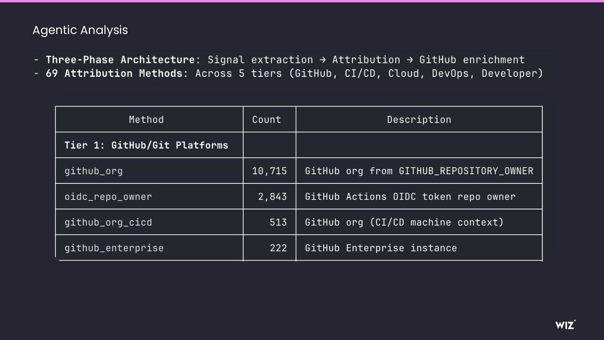The image size is (604, 340).
Task: Click the Description column header
Action: pos(419,120)
